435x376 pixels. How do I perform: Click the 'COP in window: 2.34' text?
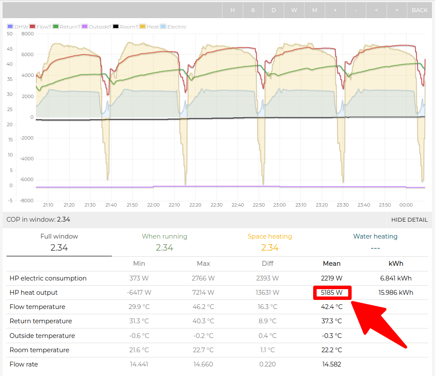38,220
